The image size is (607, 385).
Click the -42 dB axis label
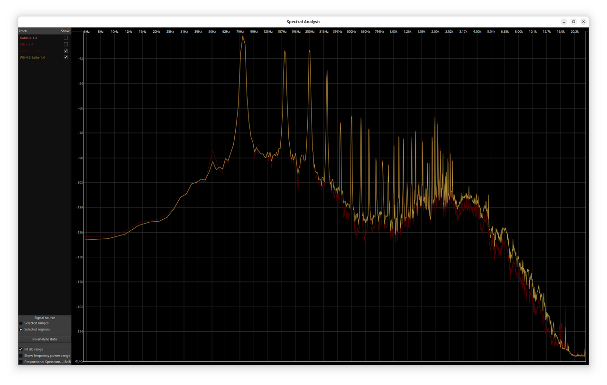80,59
